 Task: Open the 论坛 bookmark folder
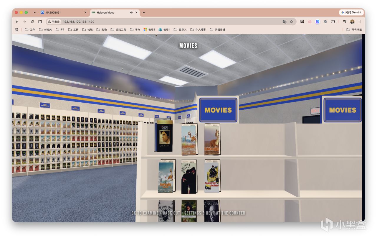point(87,29)
